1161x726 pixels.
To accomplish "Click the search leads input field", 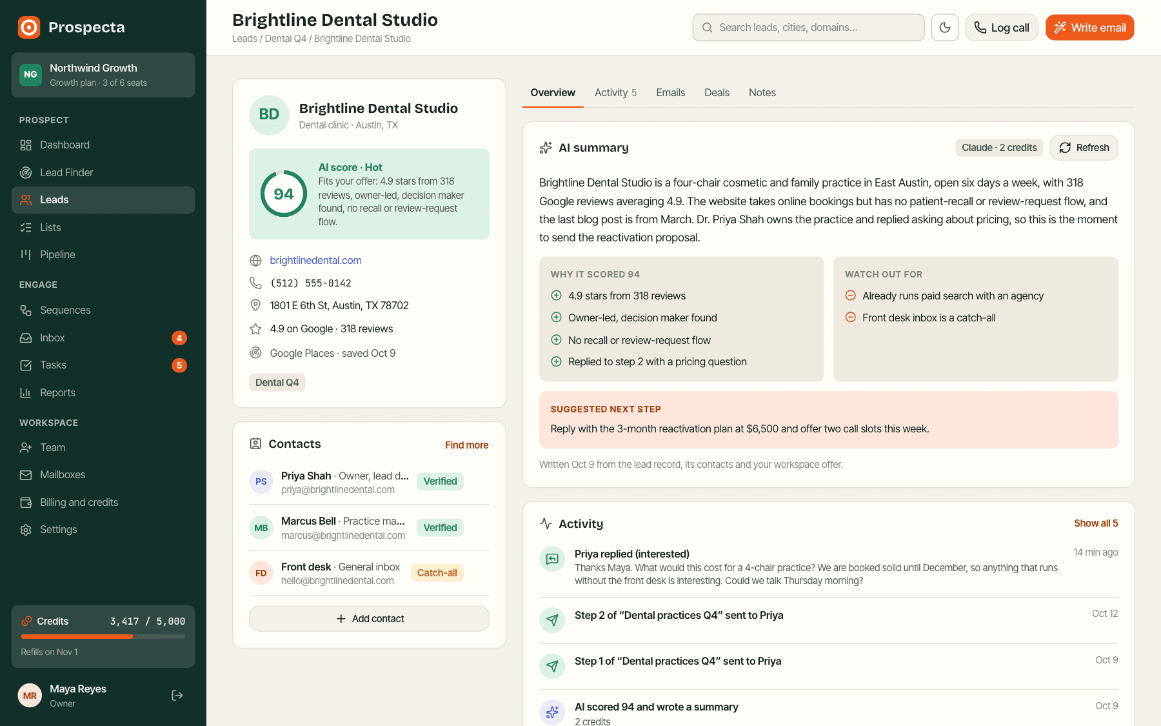I will 809,28.
